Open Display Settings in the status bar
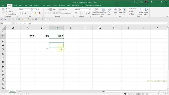The image size is (169, 95). click(129, 94)
